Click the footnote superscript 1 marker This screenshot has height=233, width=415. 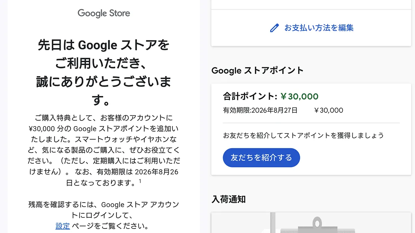140,181
